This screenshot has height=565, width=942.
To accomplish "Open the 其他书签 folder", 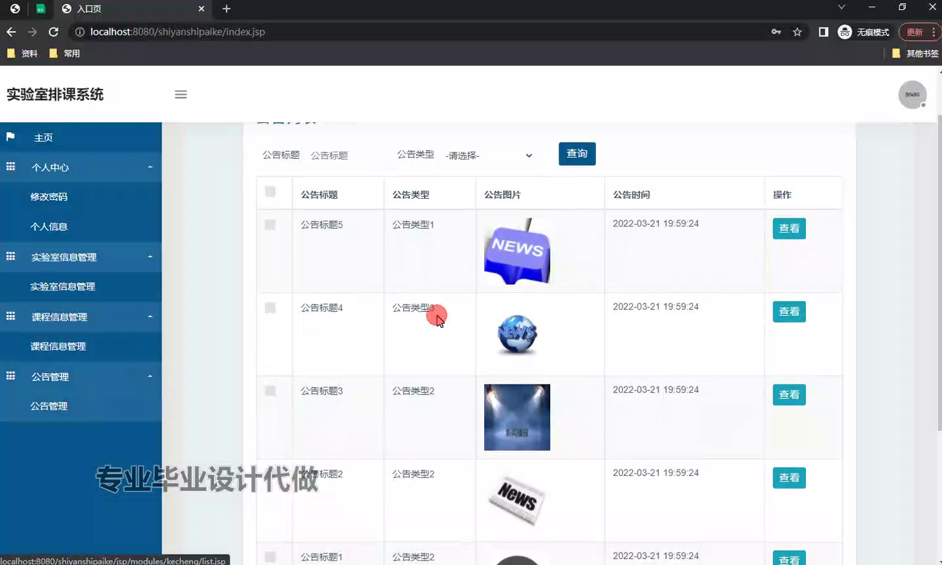I will point(915,54).
